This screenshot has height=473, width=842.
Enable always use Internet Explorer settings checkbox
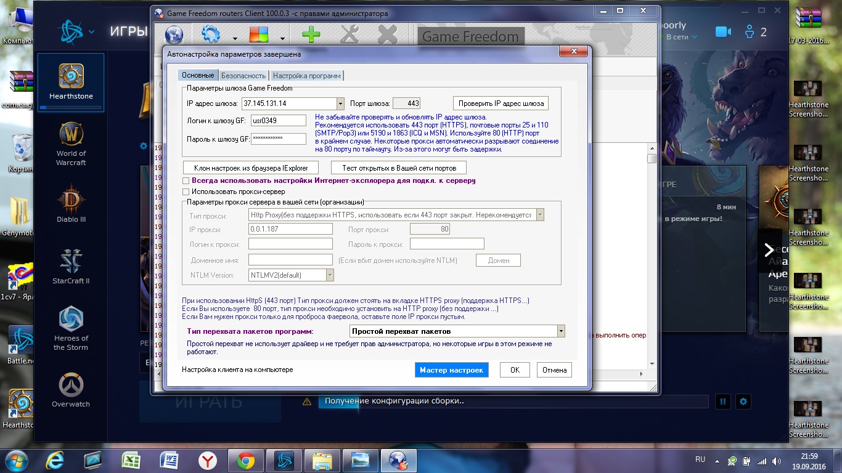[186, 181]
